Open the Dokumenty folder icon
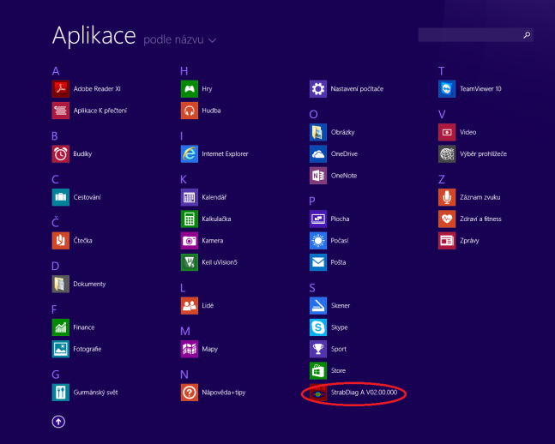Screen dimensions: 555x444 coord(61,284)
